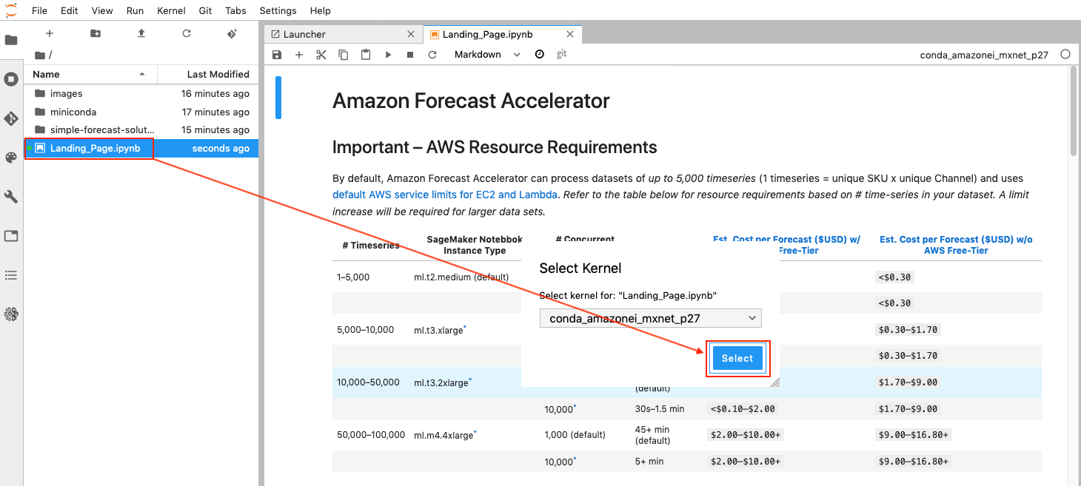Viewport: 1081px width, 486px height.
Task: Open the Open Tabs sidebar panel
Action: coord(11,236)
